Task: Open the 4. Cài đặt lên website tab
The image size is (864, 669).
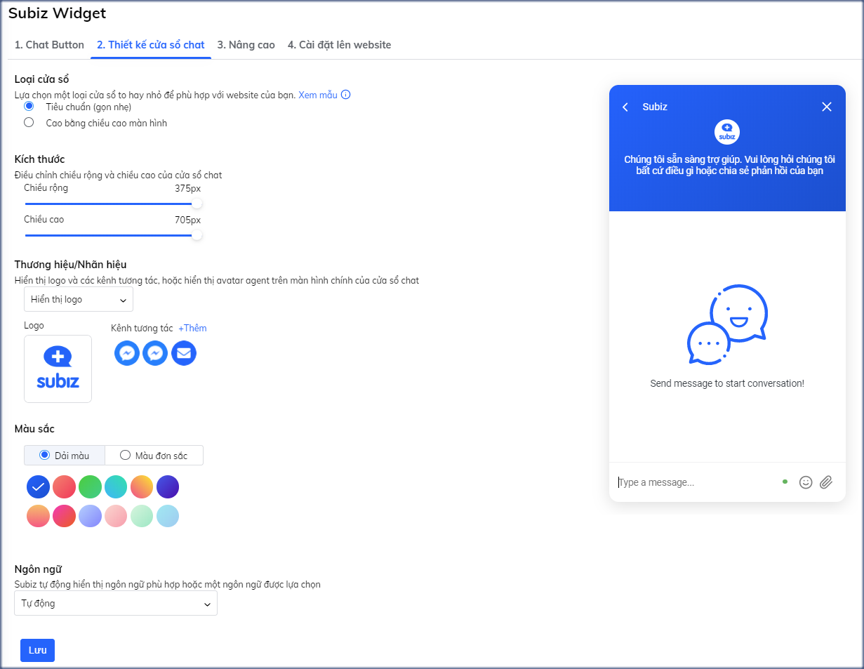Action: coord(339,45)
